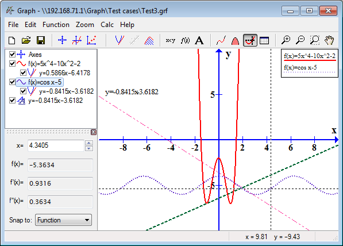This screenshot has width=343, height=246.
Task: Insert a tangent with the tangent icon
Action: [x=77, y=40]
